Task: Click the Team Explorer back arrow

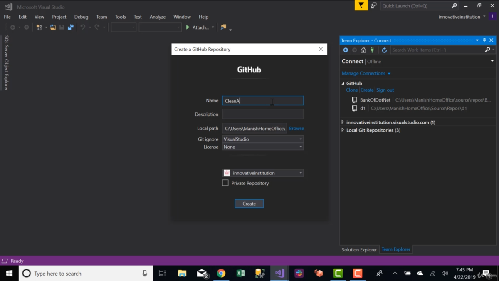Action: point(346,50)
